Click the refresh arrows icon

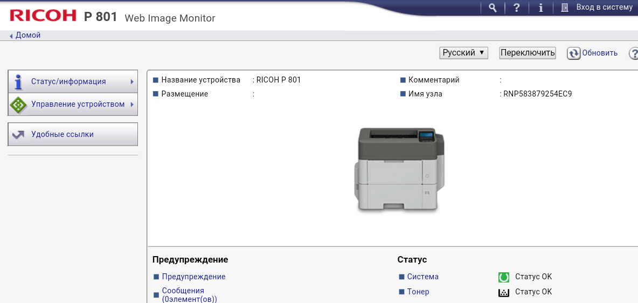click(x=574, y=53)
